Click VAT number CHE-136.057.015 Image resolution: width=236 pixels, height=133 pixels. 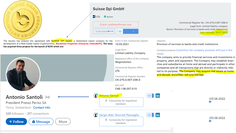[x=126, y=89]
